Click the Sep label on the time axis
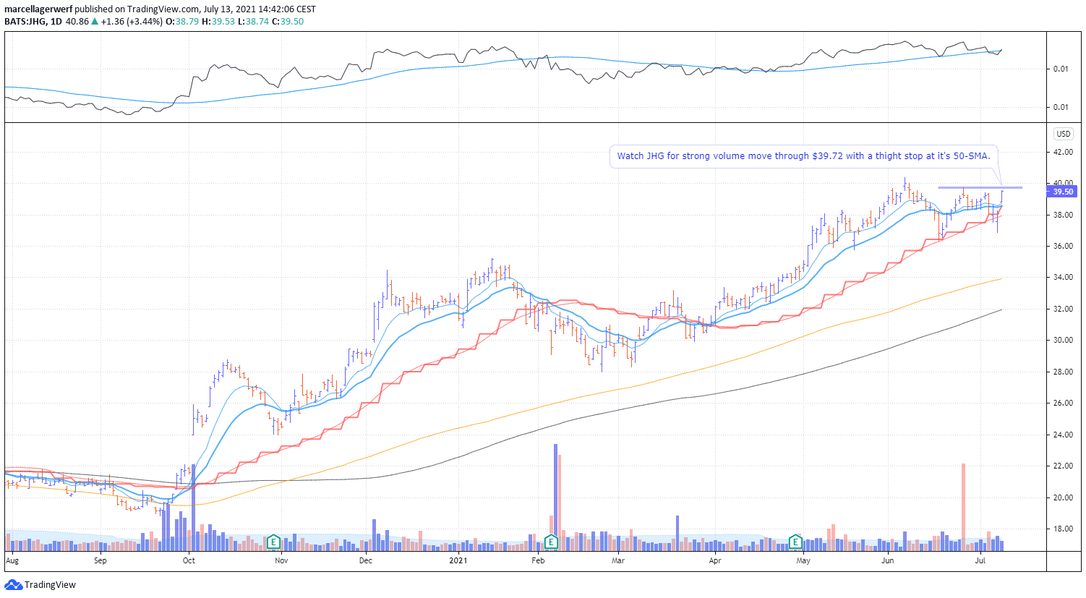This screenshot has height=598, width=1086. (100, 560)
